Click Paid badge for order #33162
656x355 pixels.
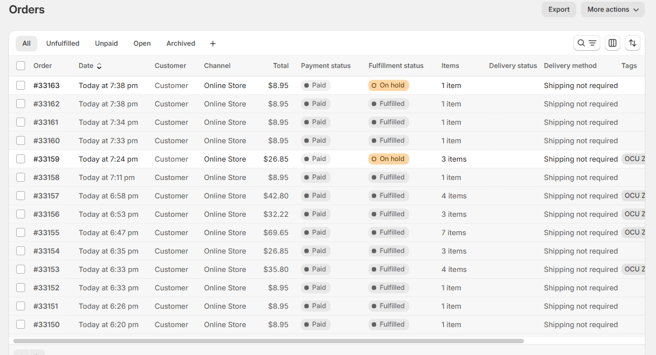pos(315,104)
